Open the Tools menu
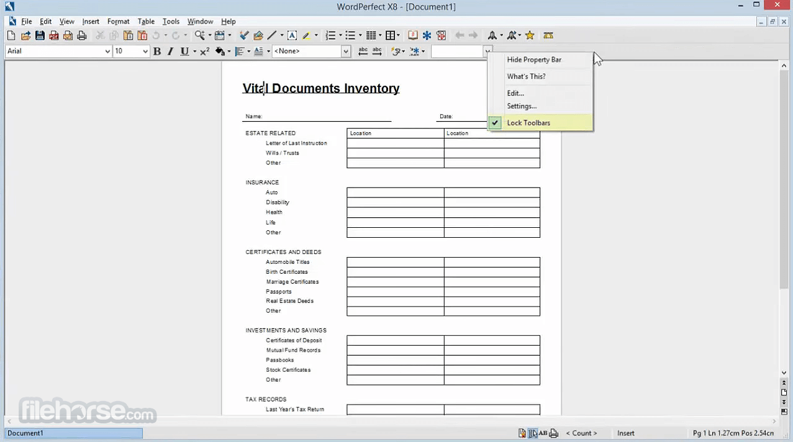793x442 pixels. [x=171, y=21]
